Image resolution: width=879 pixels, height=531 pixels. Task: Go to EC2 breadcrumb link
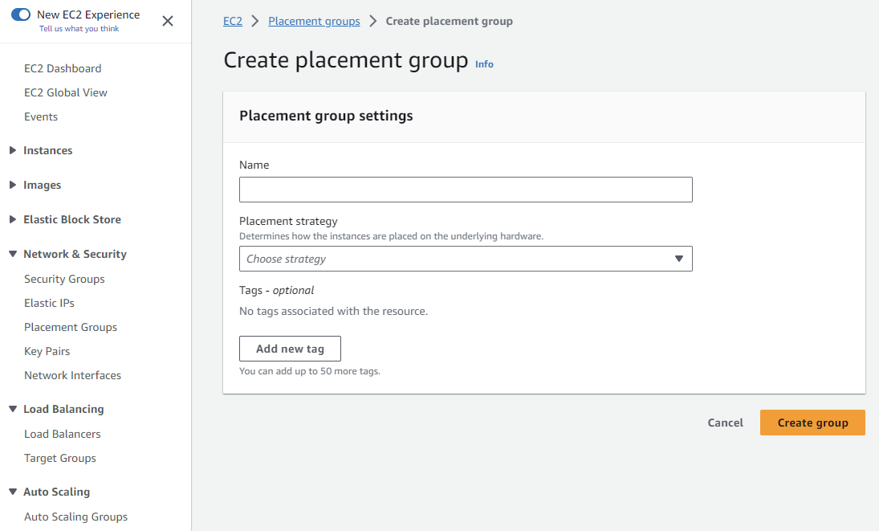pyautogui.click(x=233, y=21)
